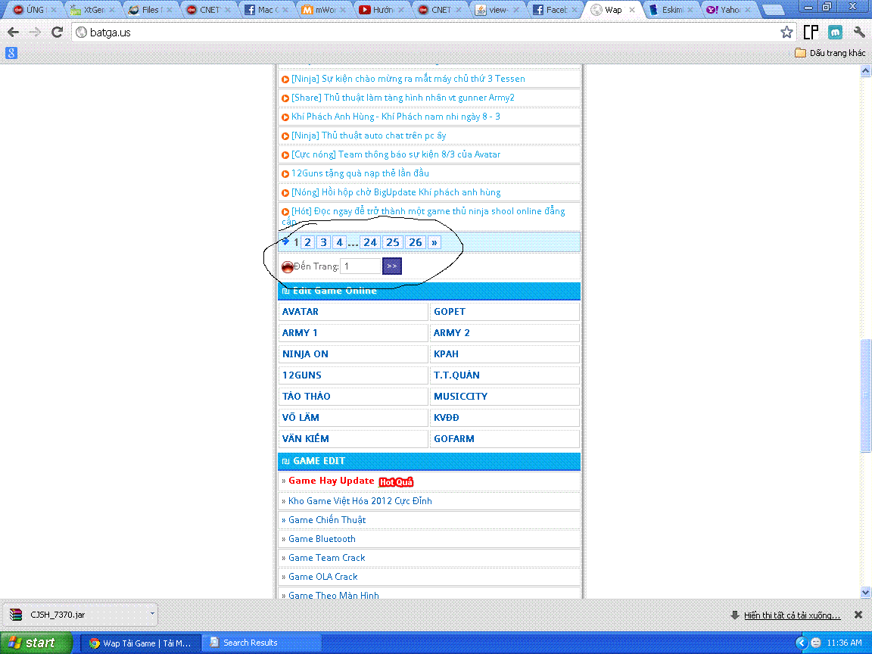Reload the page with refresh icon
The width and height of the screenshot is (872, 654).
(57, 33)
